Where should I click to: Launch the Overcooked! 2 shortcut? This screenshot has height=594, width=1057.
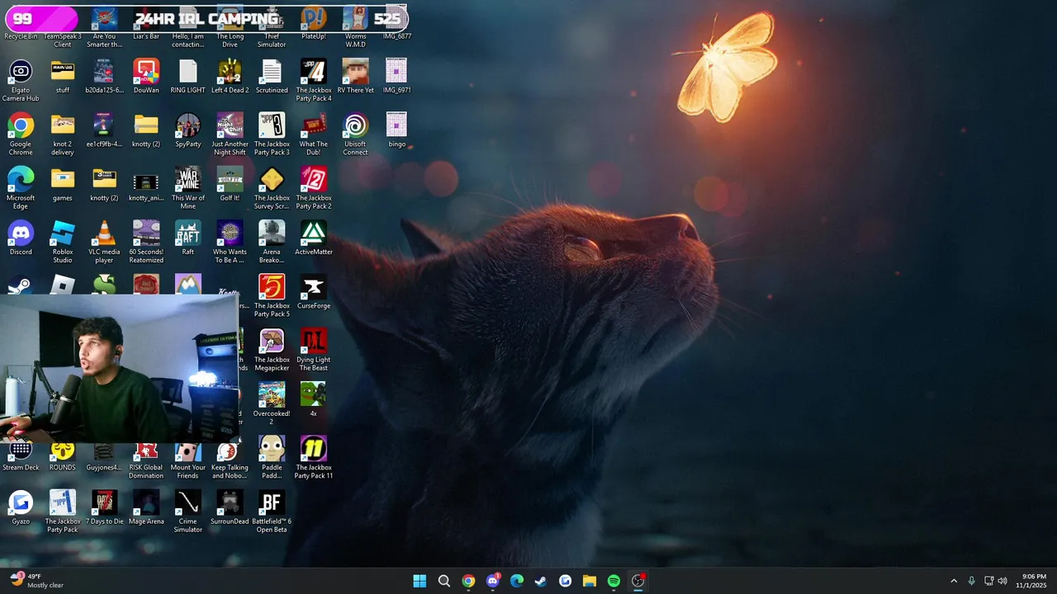pyautogui.click(x=272, y=403)
